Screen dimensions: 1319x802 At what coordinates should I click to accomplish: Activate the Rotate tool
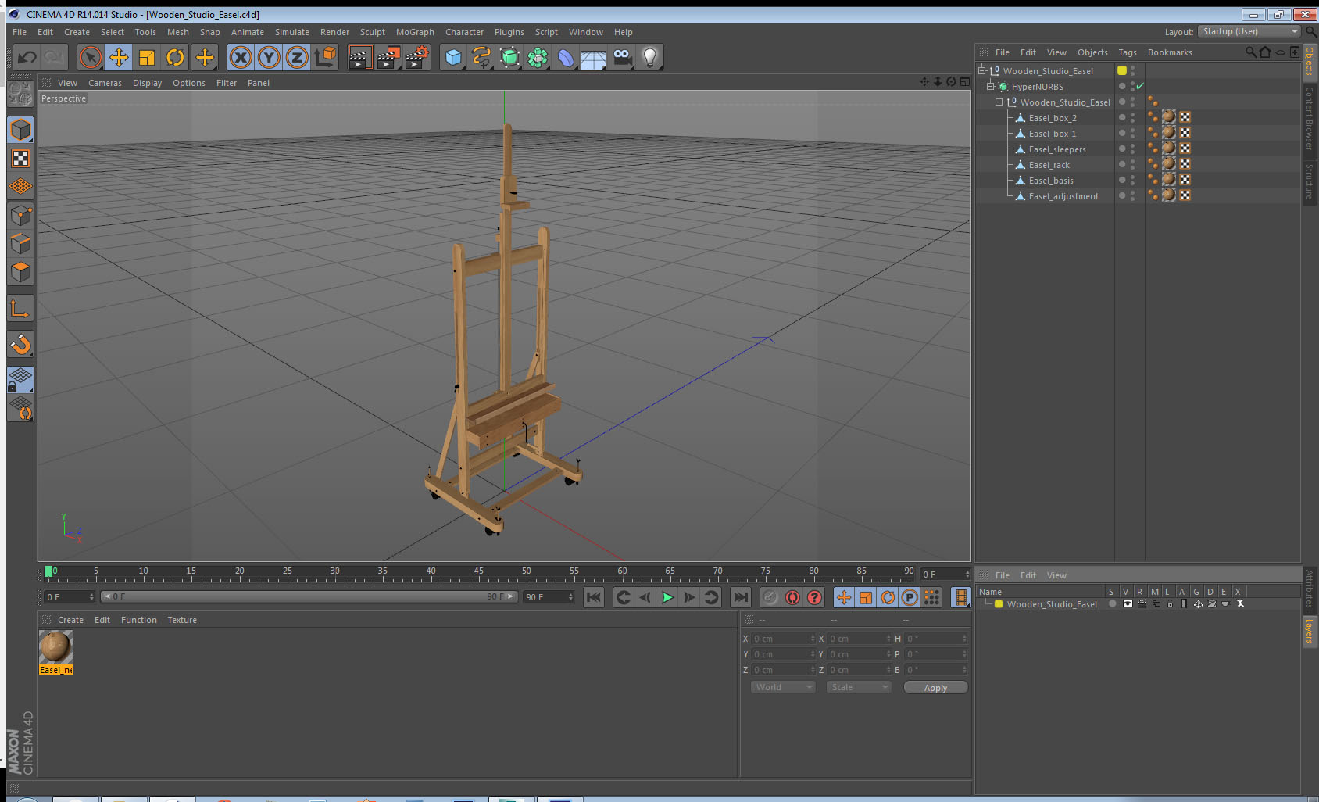click(175, 57)
